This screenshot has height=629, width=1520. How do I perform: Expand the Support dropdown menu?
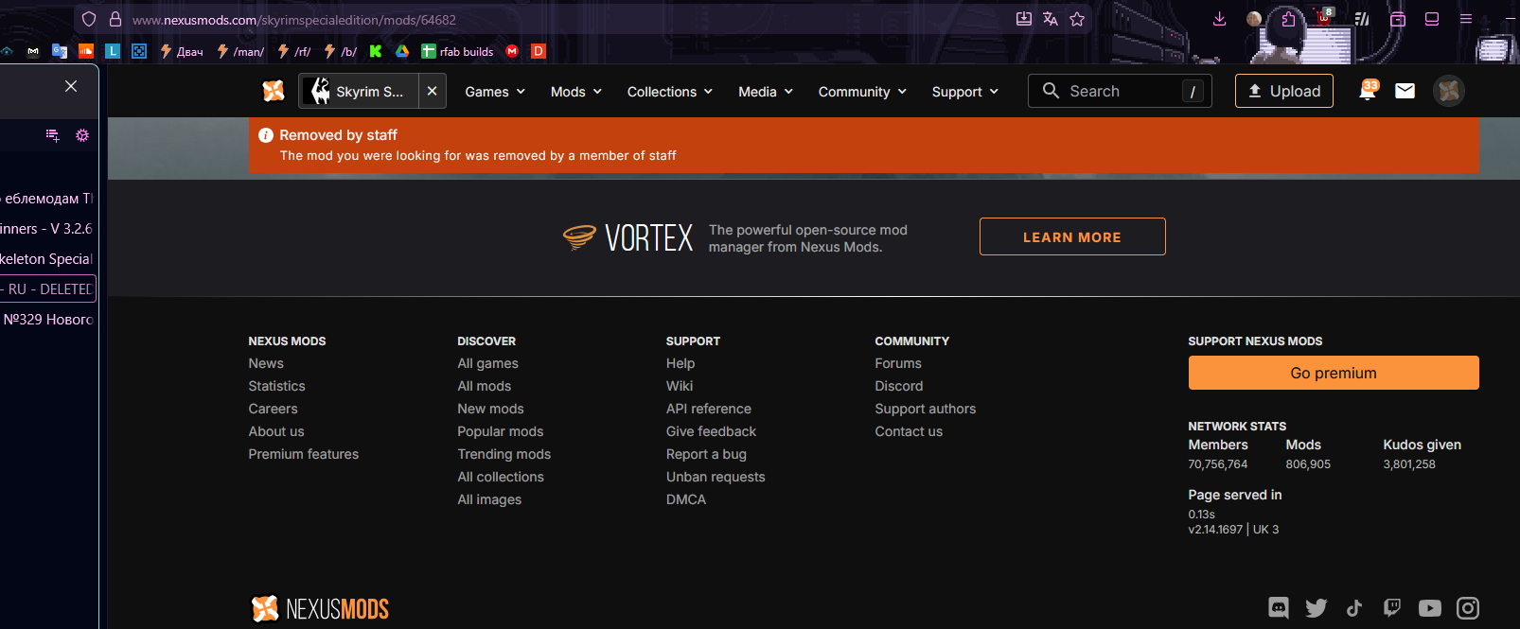click(965, 92)
